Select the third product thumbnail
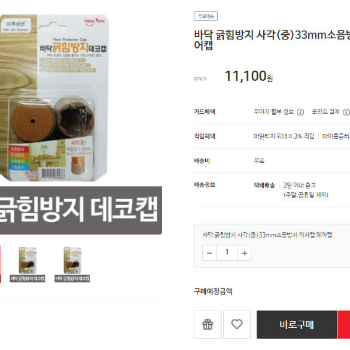 72,264
